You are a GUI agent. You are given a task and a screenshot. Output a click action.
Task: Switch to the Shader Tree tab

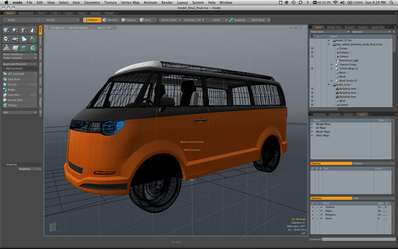click(334, 27)
